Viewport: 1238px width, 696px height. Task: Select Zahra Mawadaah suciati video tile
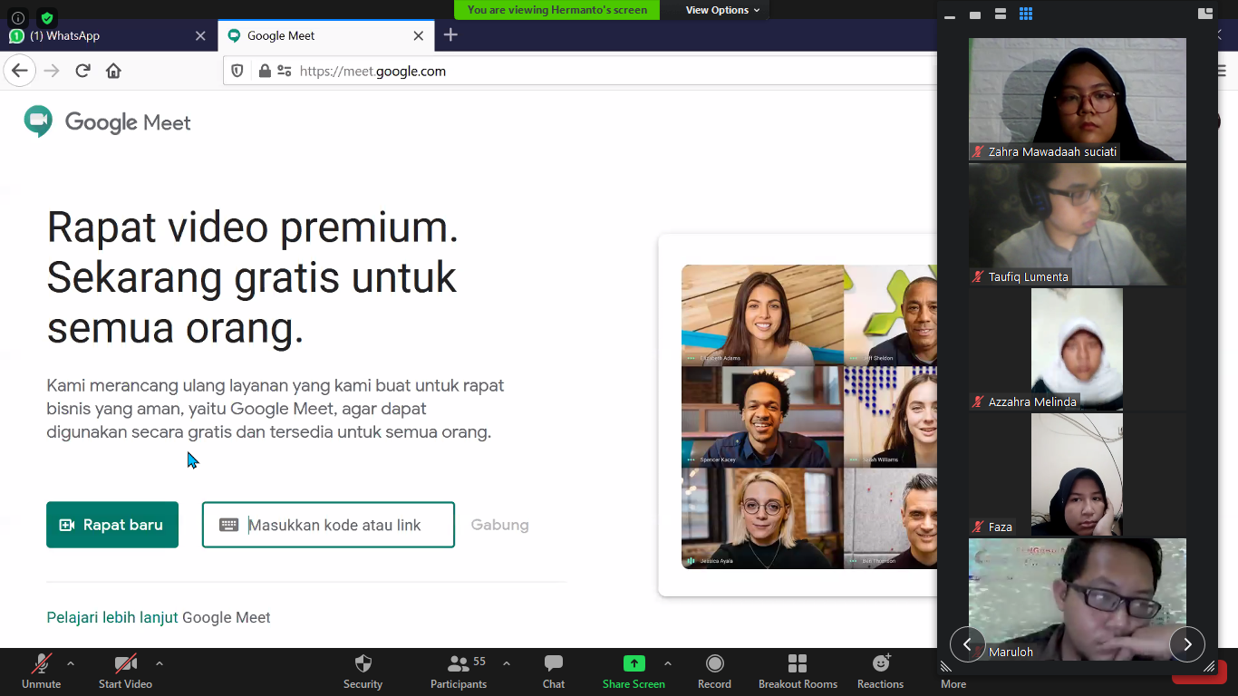1078,99
